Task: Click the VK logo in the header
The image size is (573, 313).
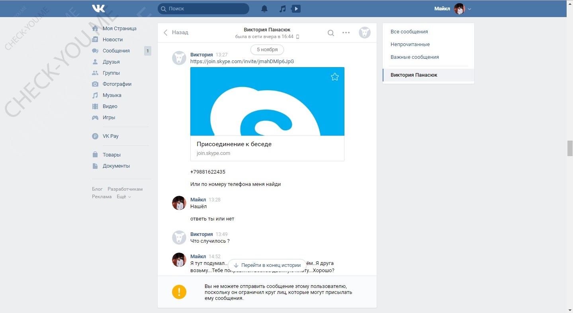Action: coord(98,8)
